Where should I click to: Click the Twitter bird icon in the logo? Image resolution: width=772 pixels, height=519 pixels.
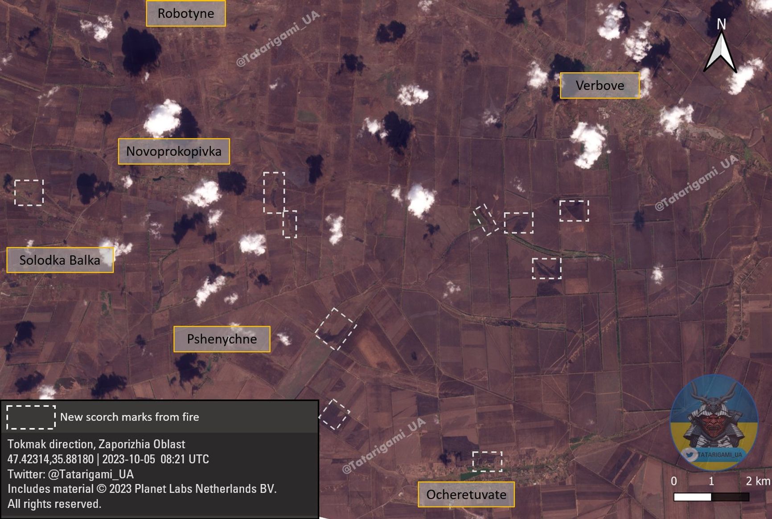click(690, 455)
